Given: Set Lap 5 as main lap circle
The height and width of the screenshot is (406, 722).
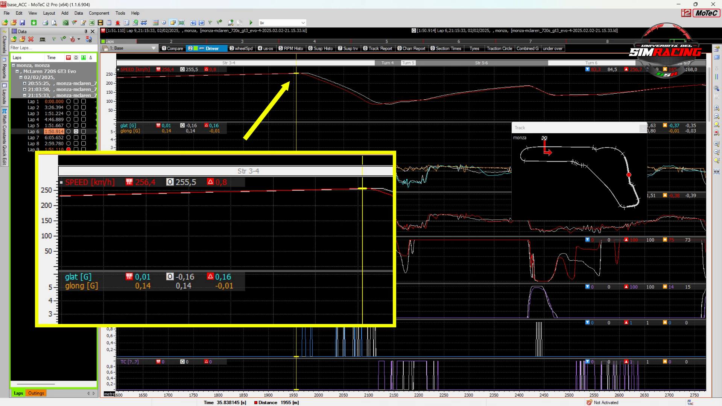Looking at the screenshot, I should pyautogui.click(x=68, y=125).
